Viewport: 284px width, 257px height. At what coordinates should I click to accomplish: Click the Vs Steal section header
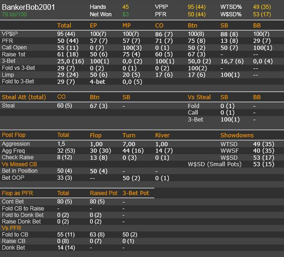[199, 97]
